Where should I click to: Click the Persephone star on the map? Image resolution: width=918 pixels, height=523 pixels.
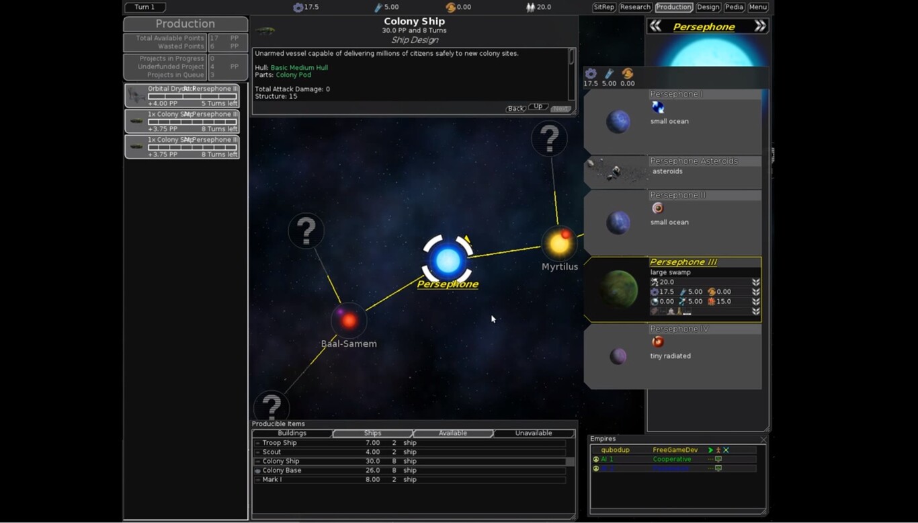(448, 260)
